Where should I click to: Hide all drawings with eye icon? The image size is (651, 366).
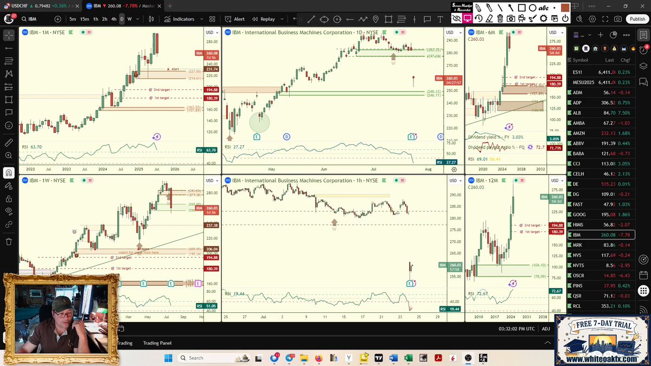(x=9, y=211)
